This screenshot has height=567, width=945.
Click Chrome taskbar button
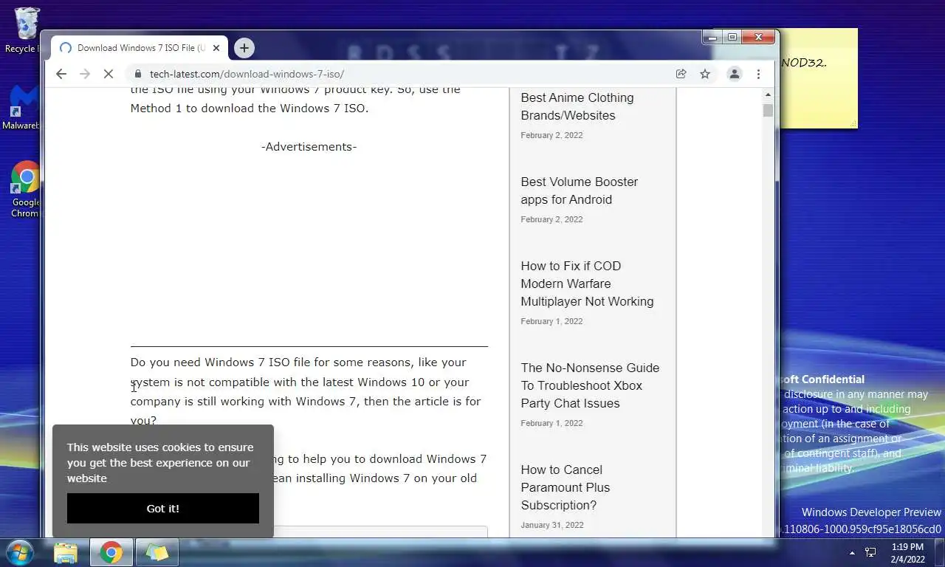click(111, 552)
